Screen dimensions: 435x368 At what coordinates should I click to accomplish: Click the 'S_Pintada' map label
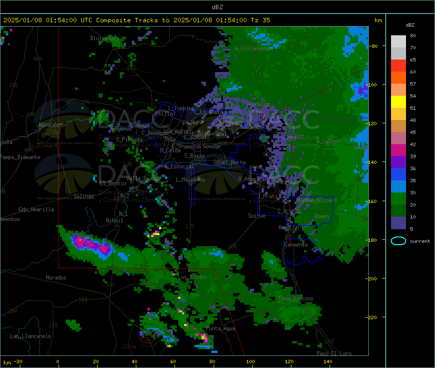pos(129,140)
